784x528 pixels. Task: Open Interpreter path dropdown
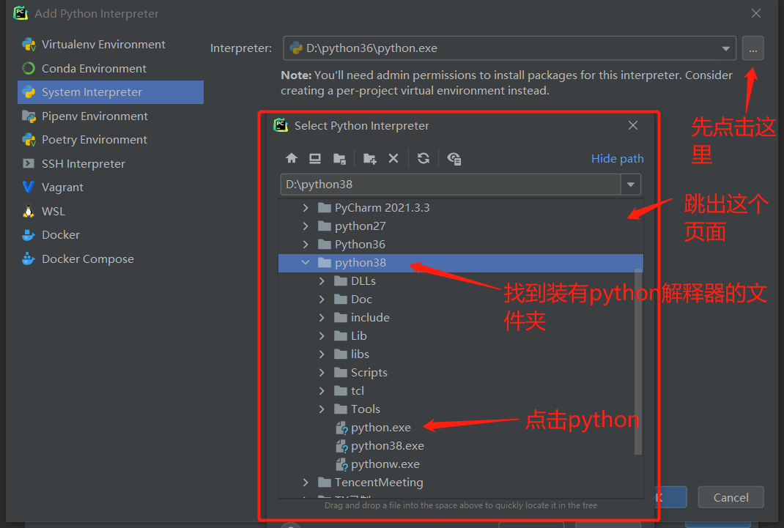pyautogui.click(x=725, y=48)
